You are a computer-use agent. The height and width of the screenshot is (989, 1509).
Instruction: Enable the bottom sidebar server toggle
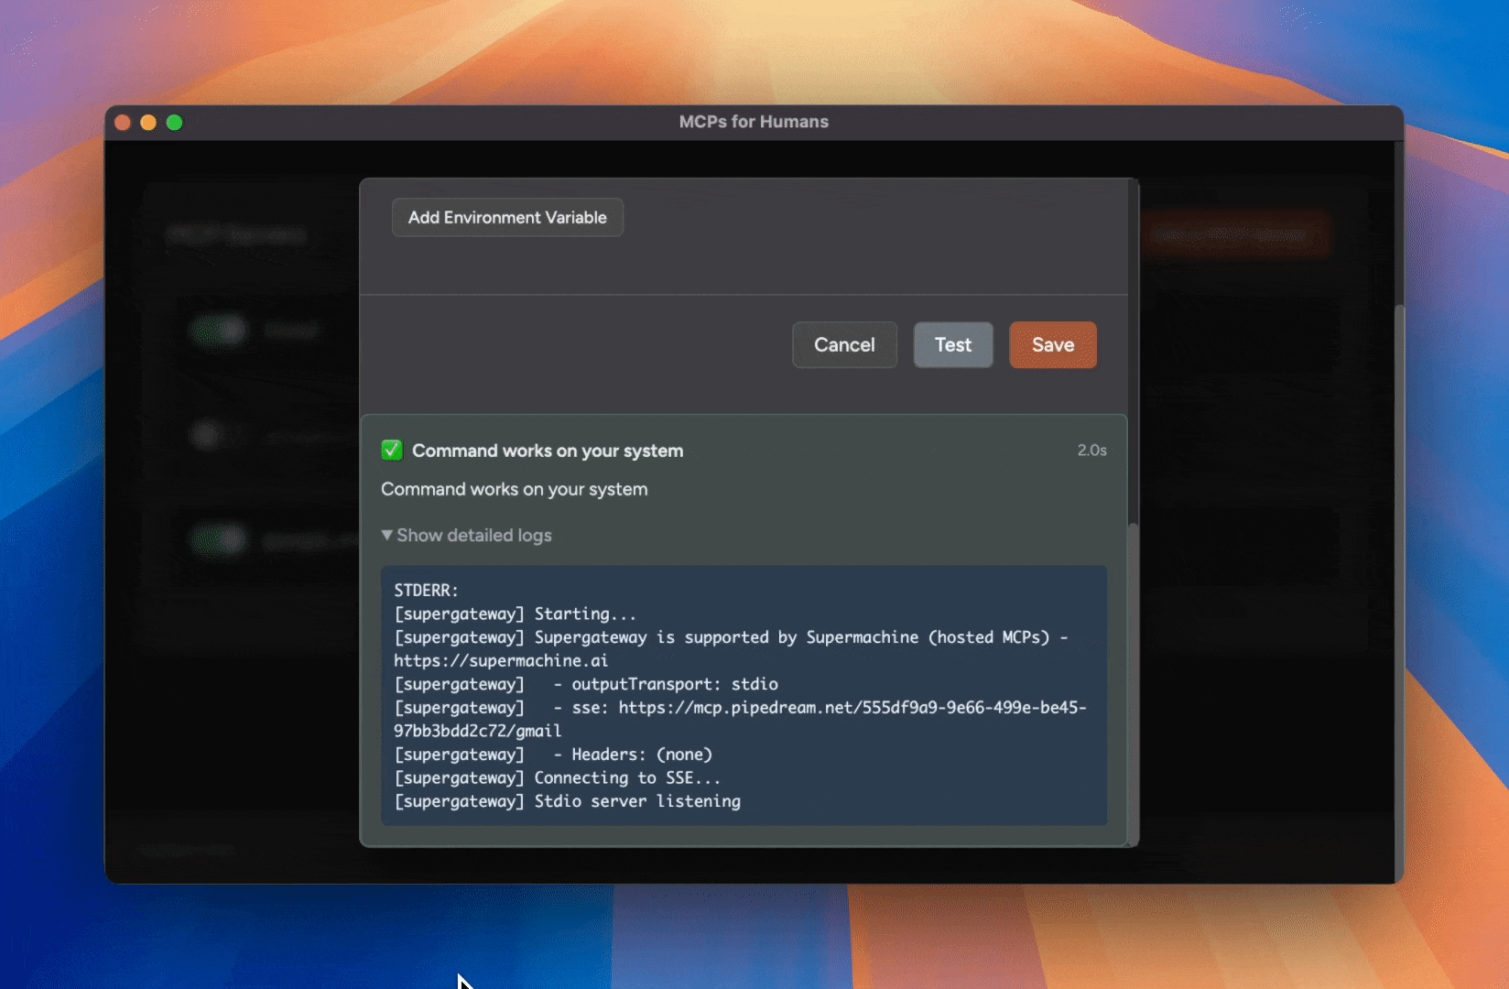(220, 540)
